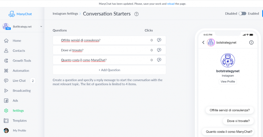Select Settings menu item
Viewport: 263px width, 137px height.
click(x=18, y=111)
